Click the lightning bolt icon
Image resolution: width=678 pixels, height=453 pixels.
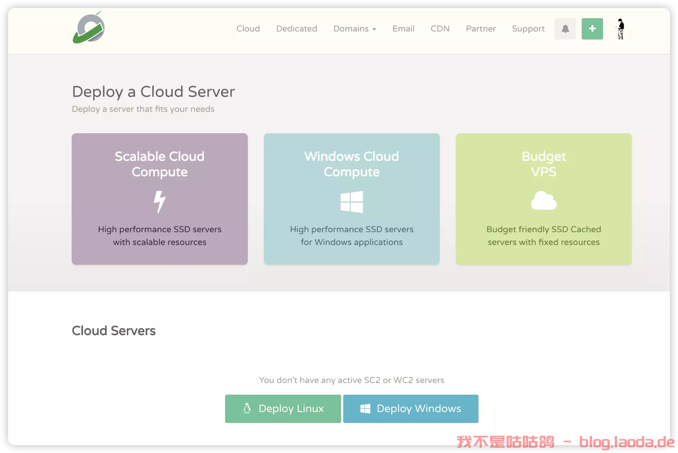pyautogui.click(x=160, y=202)
